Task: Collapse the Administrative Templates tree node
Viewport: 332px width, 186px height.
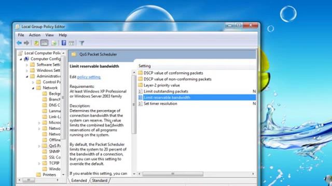Action: pos(27,76)
